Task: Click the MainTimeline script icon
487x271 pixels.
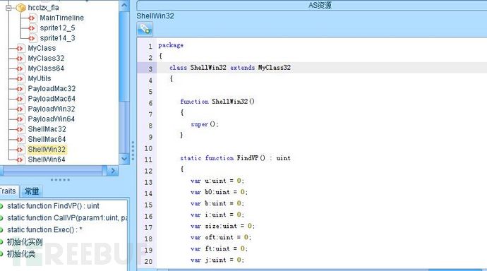Action: [x=32, y=18]
